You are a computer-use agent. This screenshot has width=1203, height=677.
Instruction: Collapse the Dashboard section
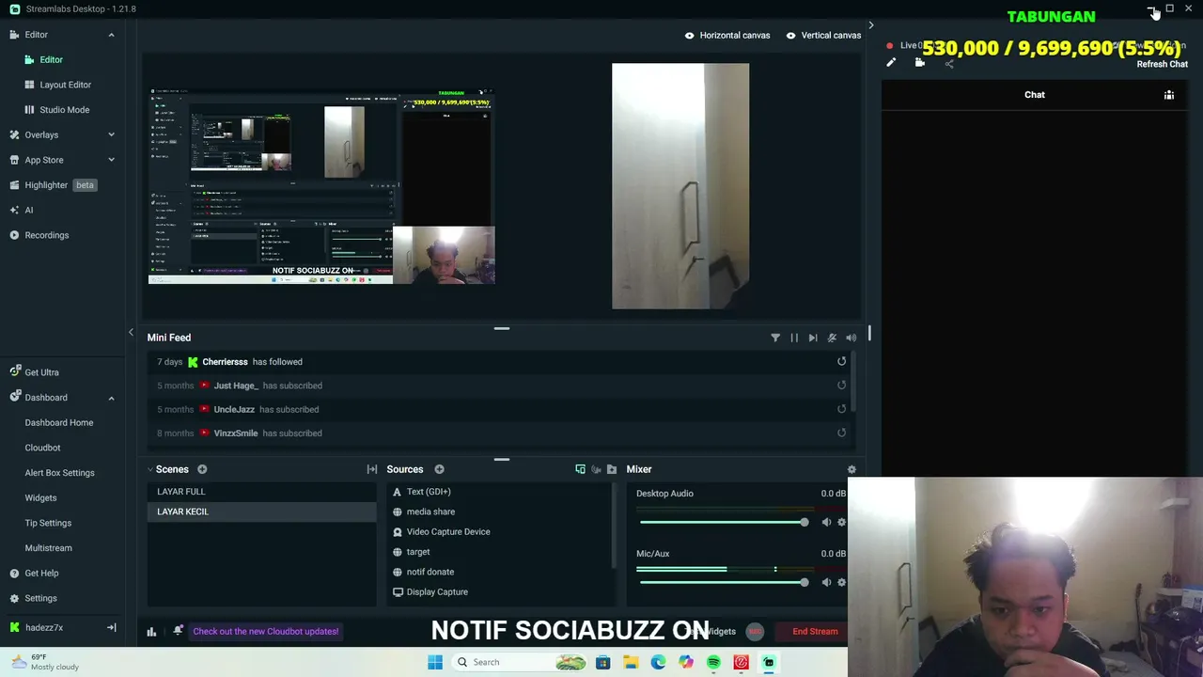pos(111,398)
